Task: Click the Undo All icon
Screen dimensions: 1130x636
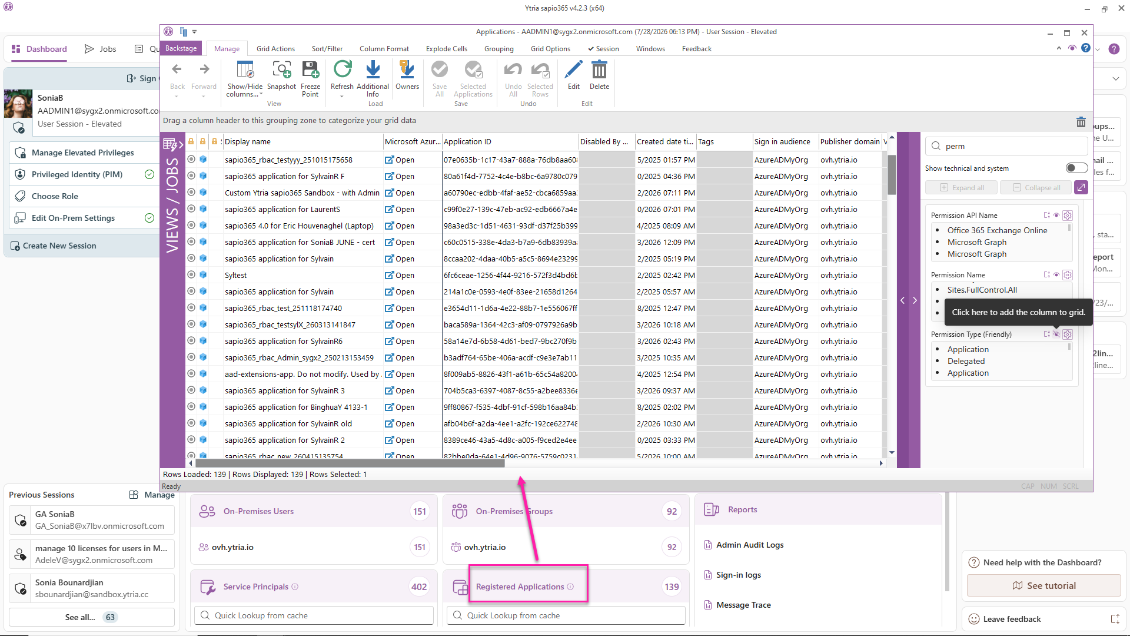Action: (513, 70)
